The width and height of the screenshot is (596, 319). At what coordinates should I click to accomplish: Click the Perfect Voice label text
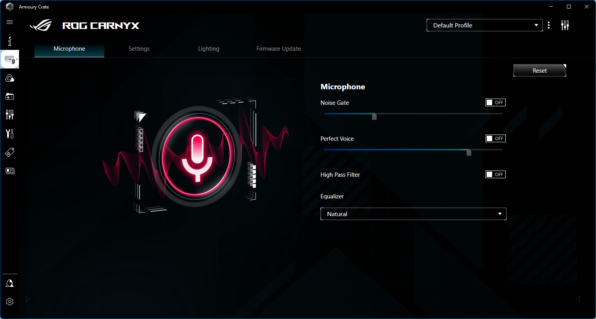(337, 139)
